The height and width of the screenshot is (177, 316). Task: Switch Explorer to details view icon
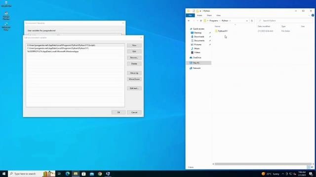tap(309, 167)
